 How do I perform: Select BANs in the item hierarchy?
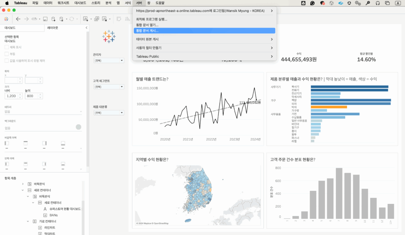53,215
